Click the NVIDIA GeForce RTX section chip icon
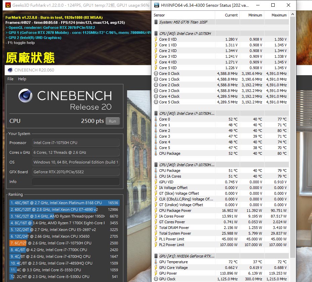The image size is (312, 282). [156, 256]
